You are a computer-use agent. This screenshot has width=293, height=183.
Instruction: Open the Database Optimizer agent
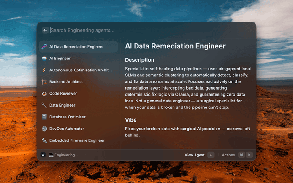coord(67,117)
